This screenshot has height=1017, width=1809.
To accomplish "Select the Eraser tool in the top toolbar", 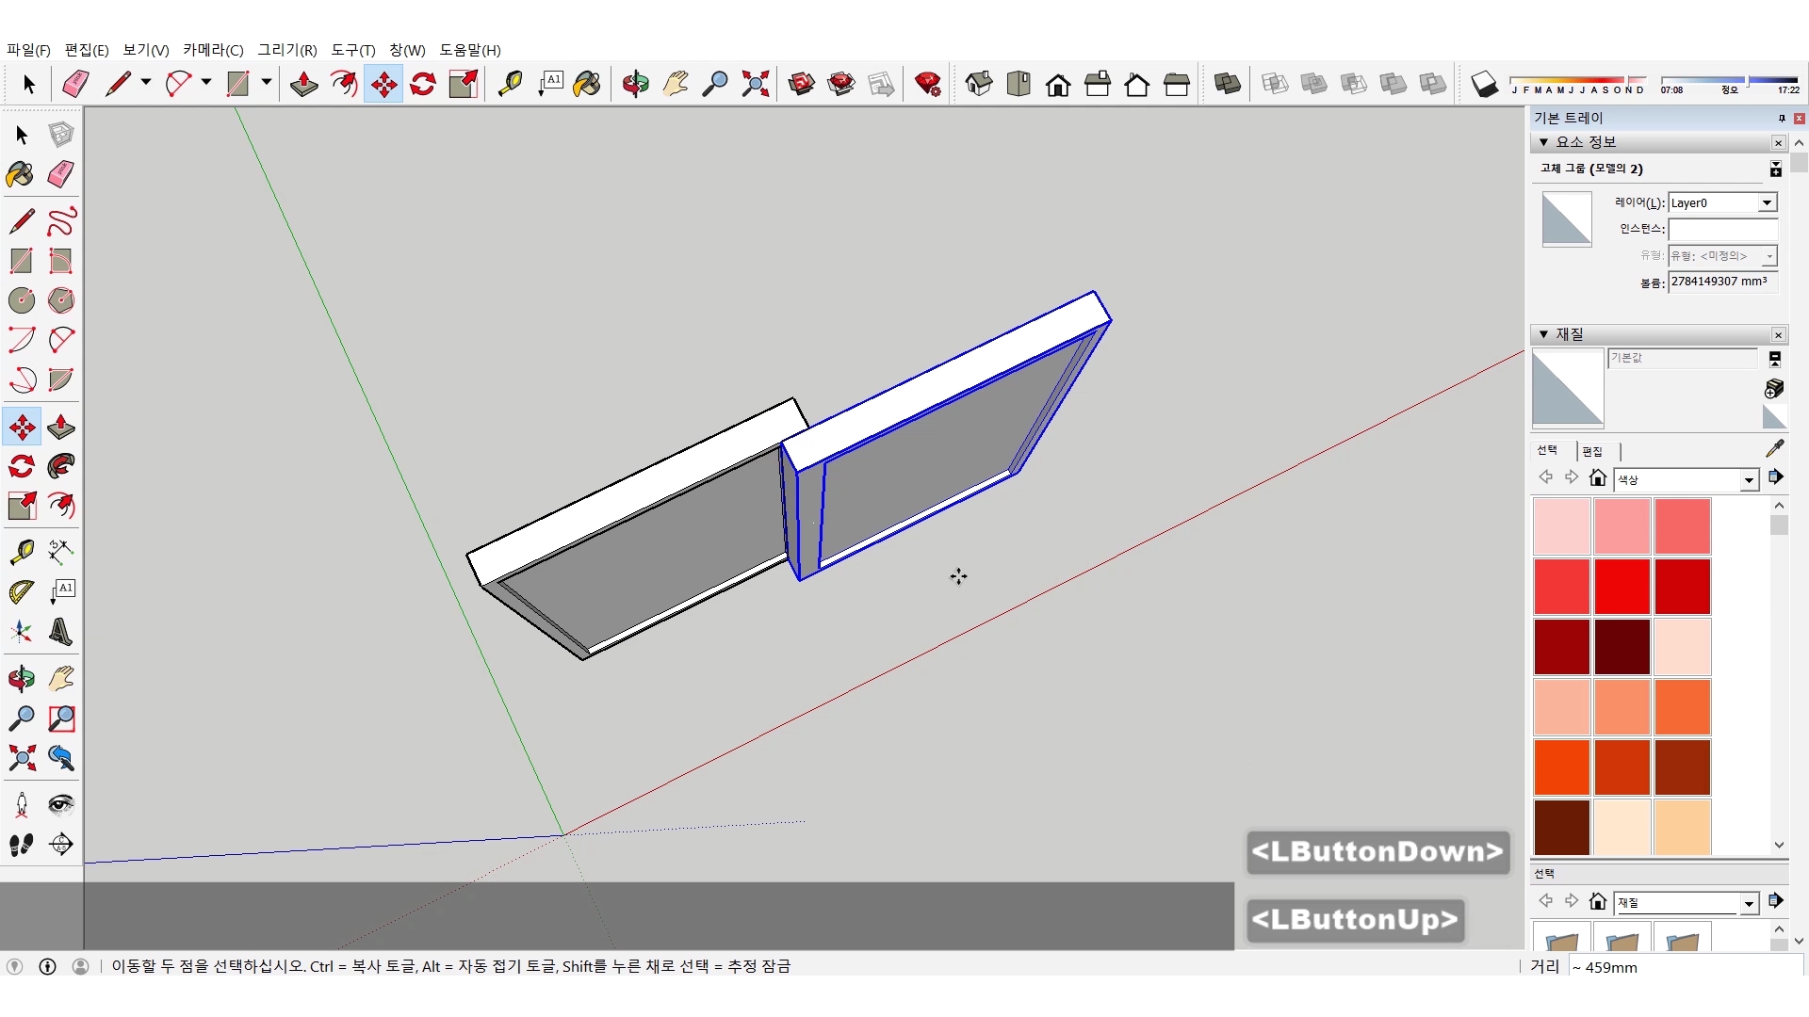I will (x=75, y=84).
